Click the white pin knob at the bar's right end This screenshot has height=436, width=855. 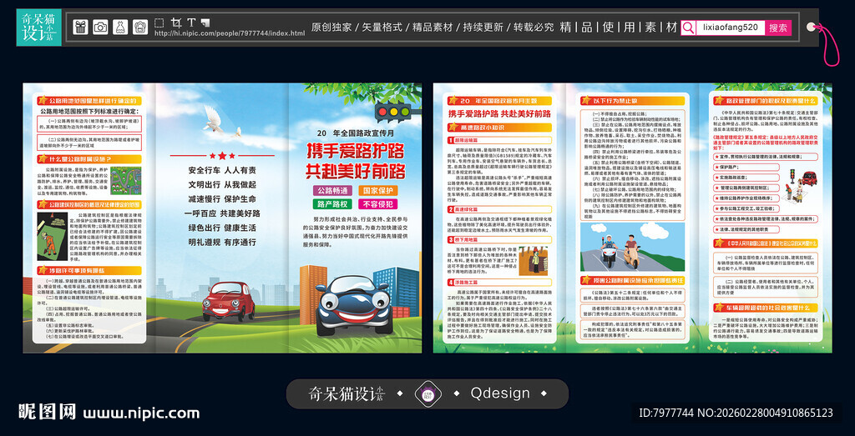(812, 27)
